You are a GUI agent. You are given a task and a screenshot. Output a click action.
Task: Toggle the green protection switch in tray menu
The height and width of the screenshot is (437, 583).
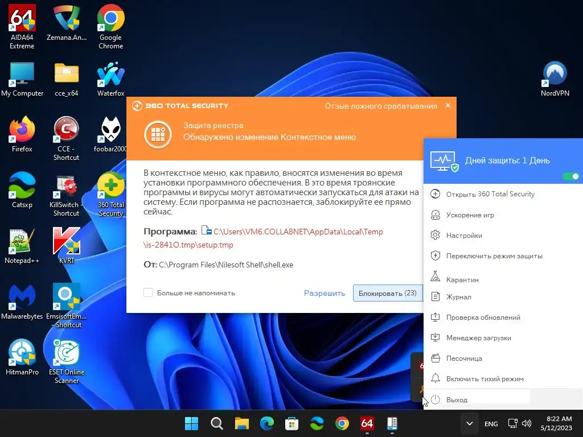point(570,176)
